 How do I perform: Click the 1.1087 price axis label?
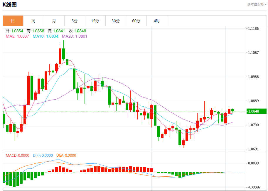[253, 53]
